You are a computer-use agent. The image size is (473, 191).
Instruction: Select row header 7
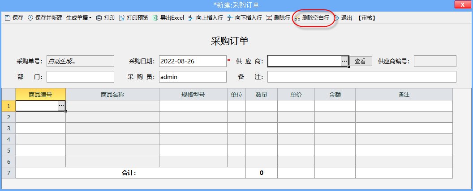point(9,173)
